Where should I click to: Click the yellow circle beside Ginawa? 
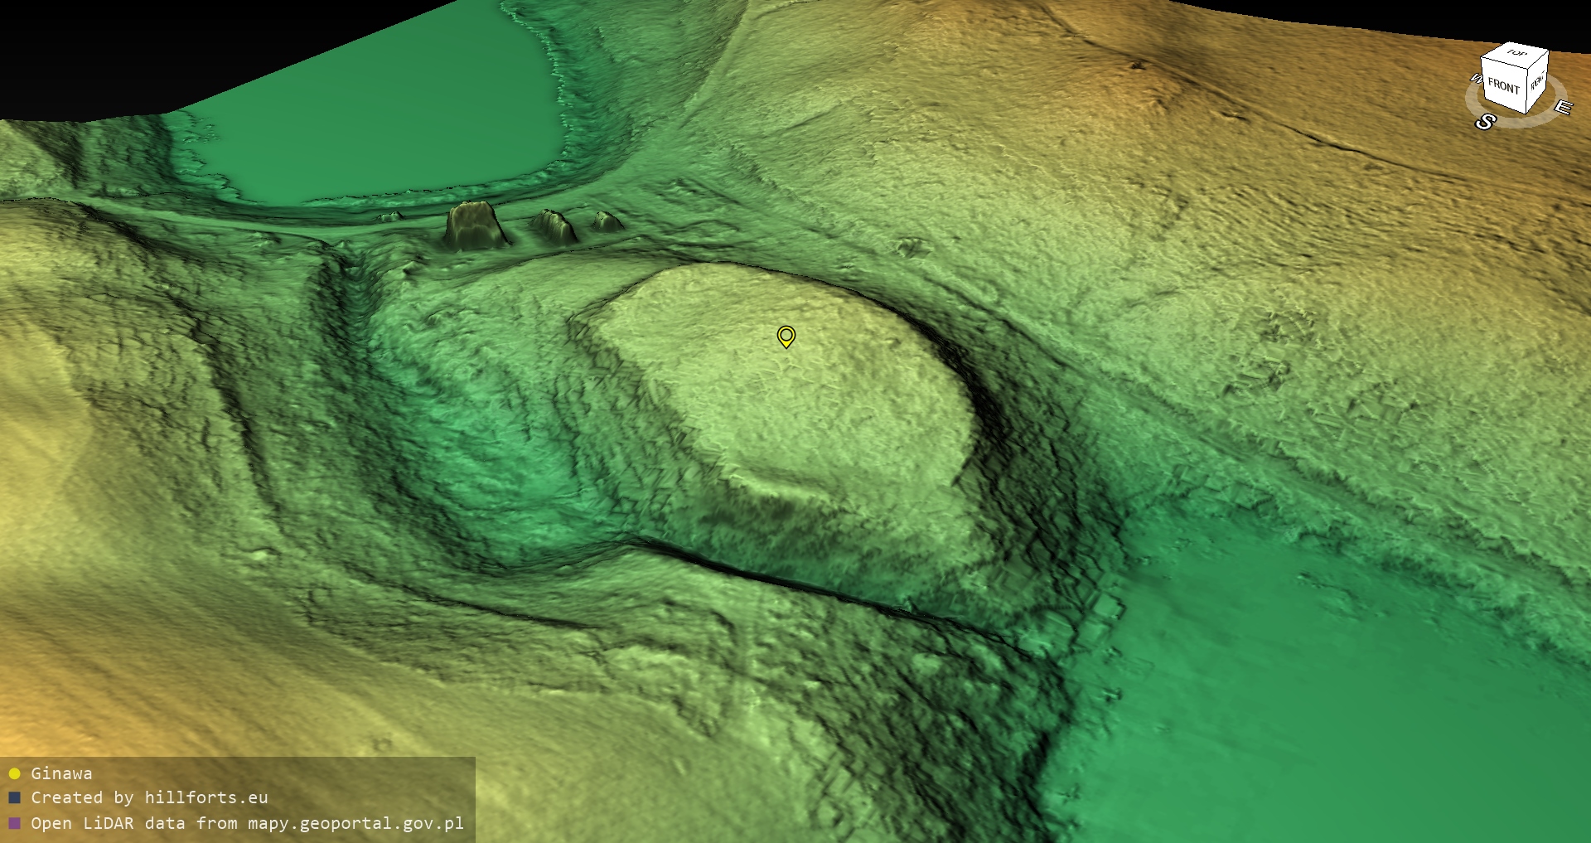[14, 773]
